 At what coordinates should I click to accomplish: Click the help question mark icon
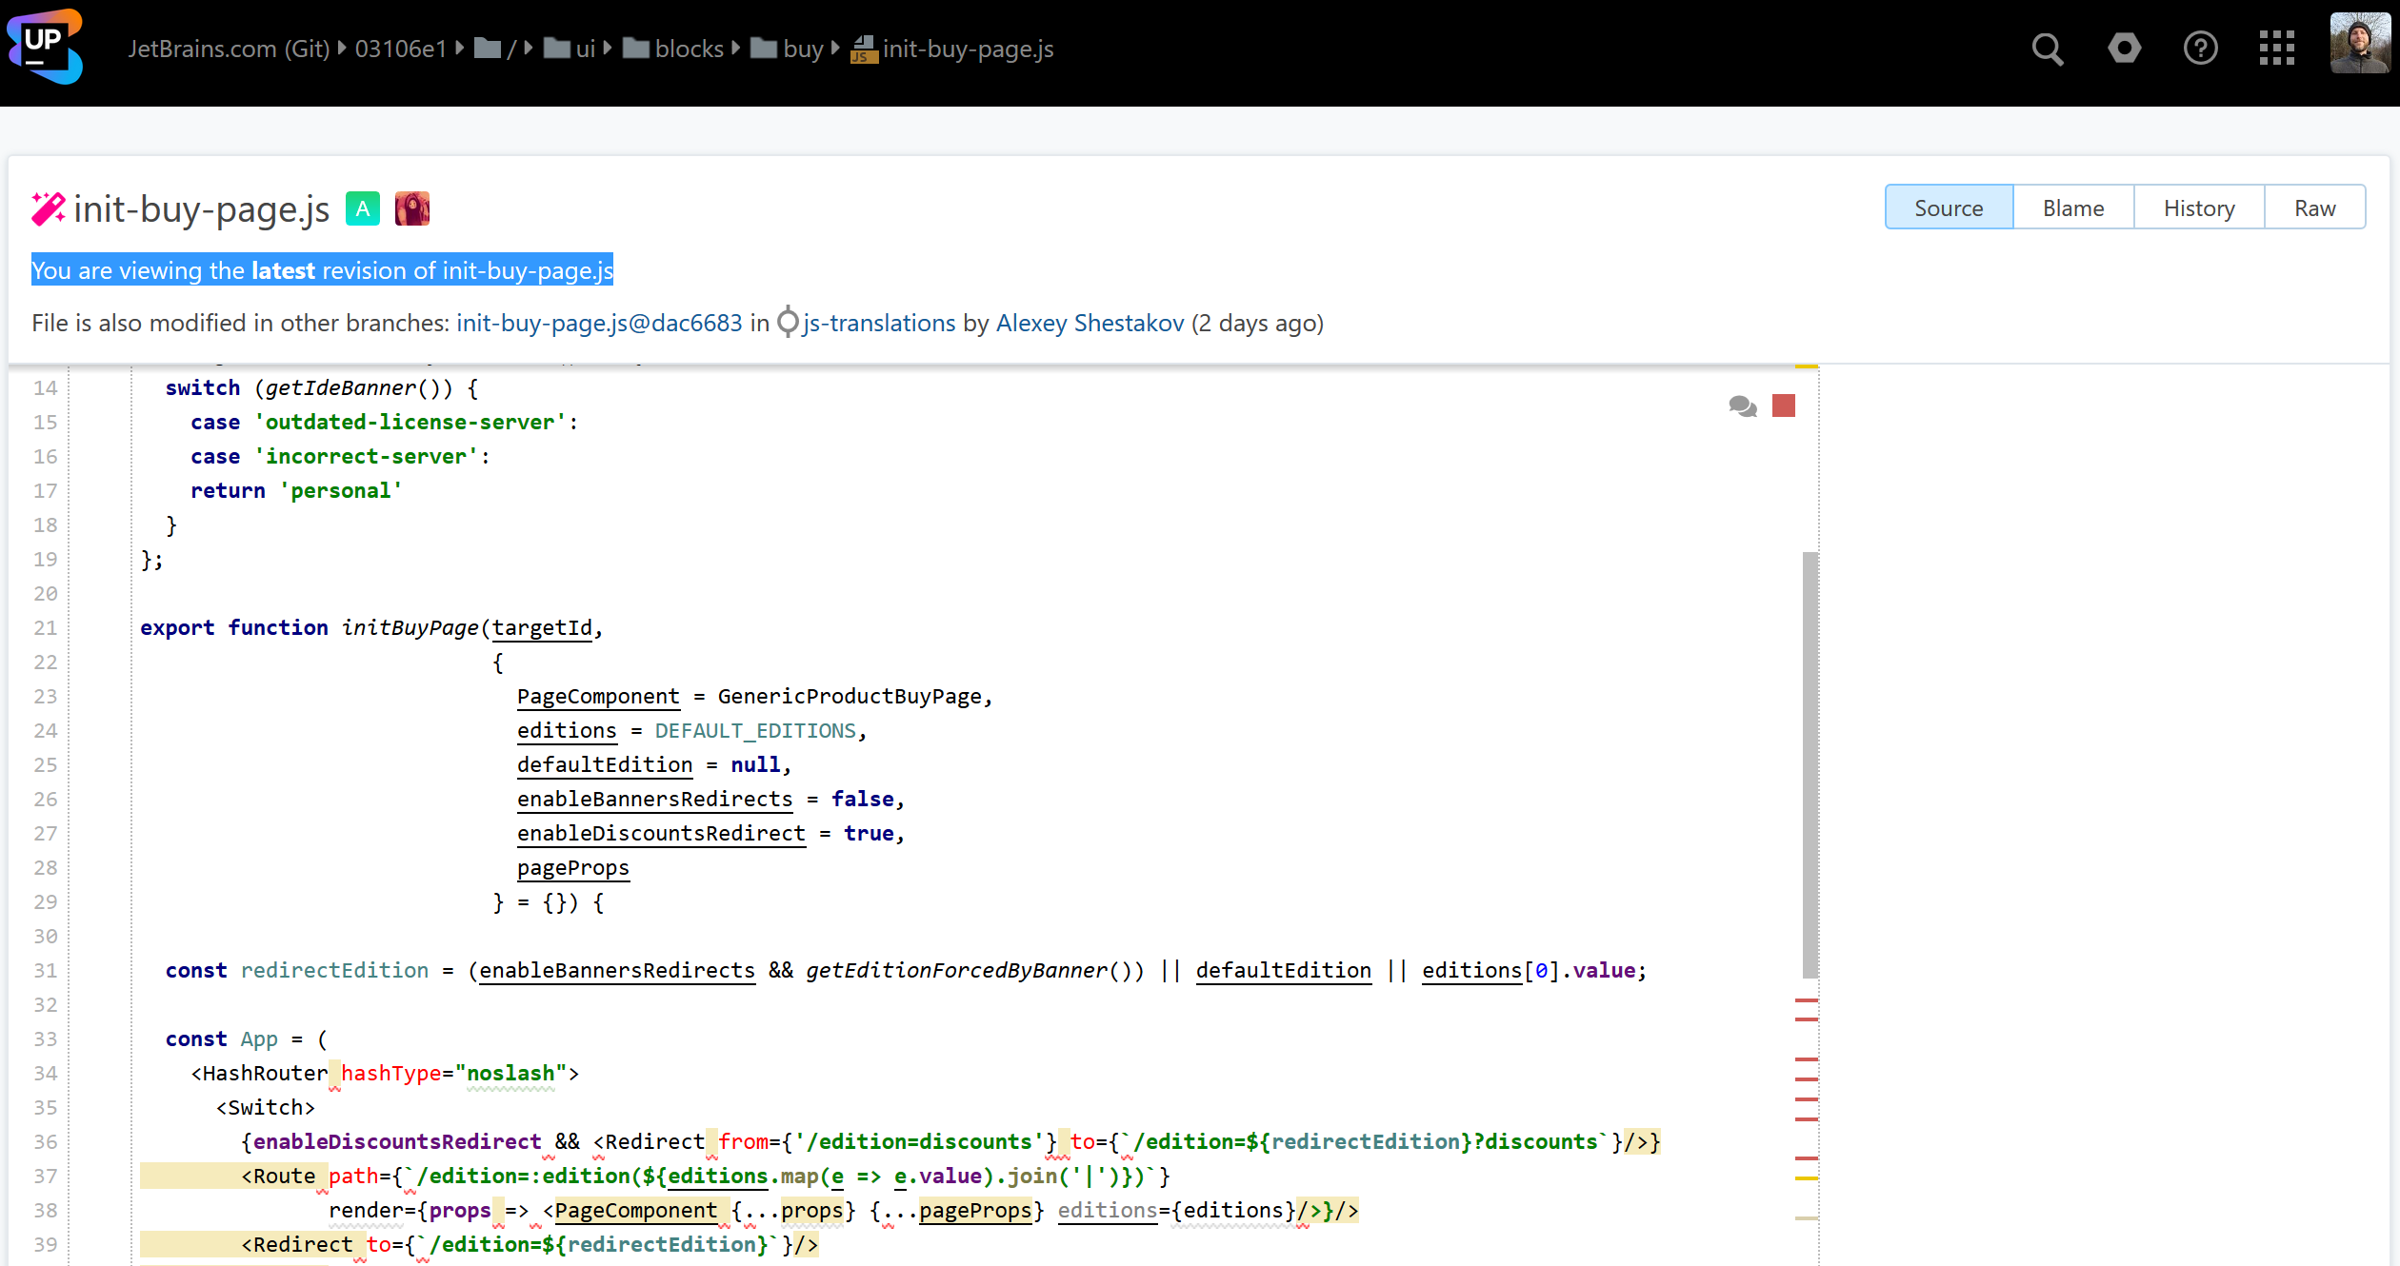(x=2200, y=49)
